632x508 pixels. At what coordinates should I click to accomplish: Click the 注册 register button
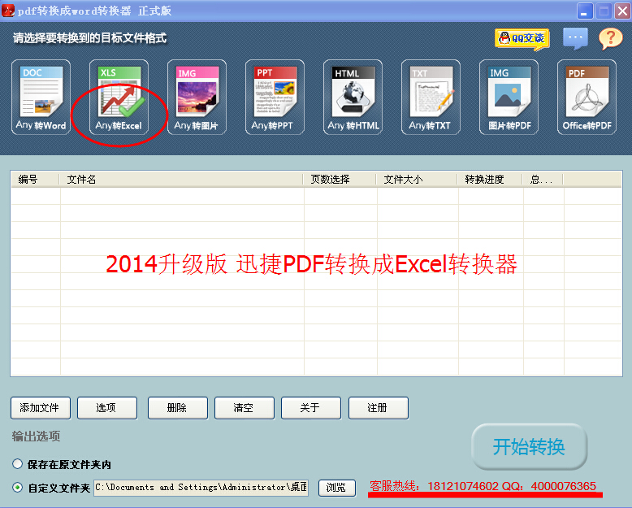(378, 408)
